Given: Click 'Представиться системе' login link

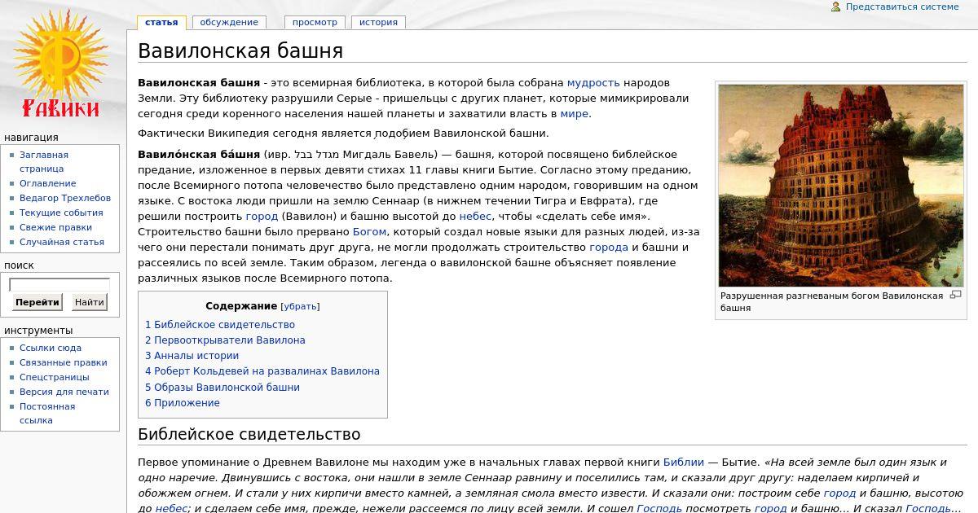Looking at the screenshot, I should [902, 7].
